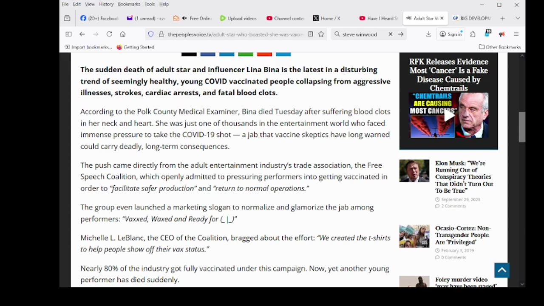This screenshot has height=306, width=544.
Task: Switch to the BIG DEVELOPM tab
Action: pos(471,18)
